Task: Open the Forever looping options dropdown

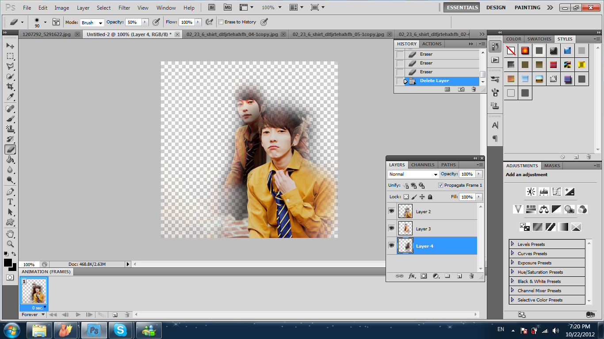Action: (x=34, y=315)
